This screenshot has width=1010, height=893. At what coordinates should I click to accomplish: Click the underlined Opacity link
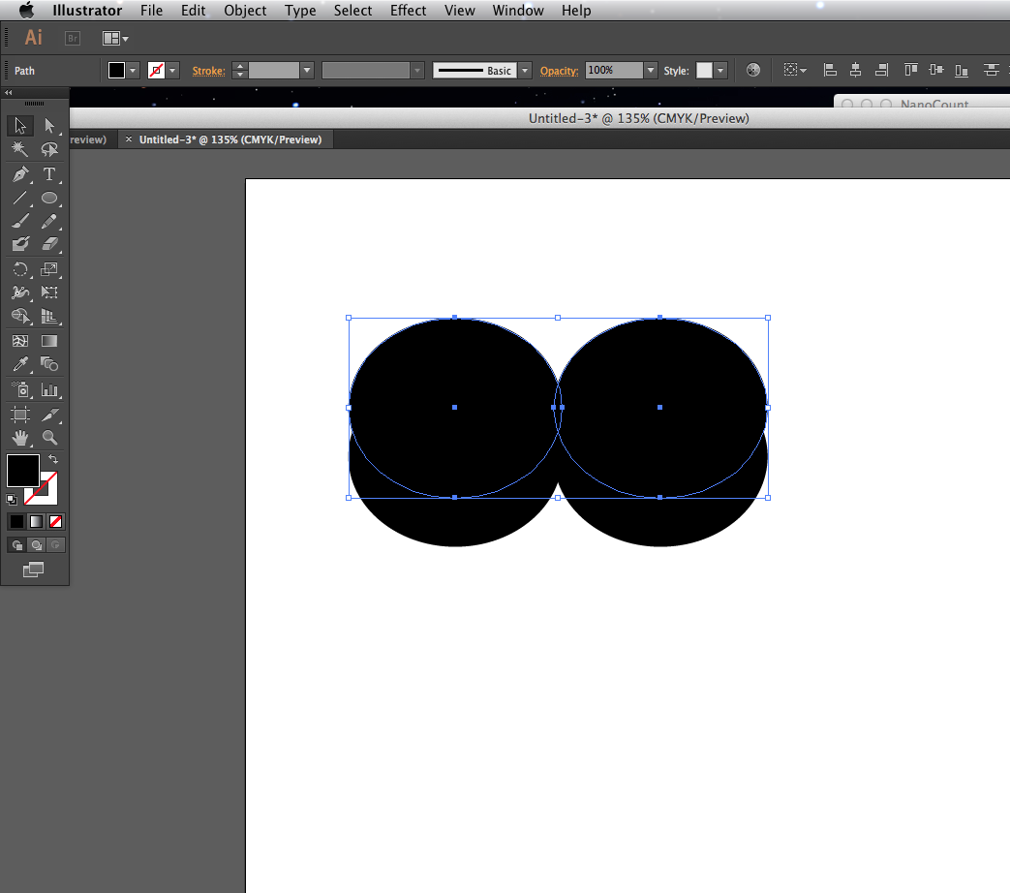coord(559,70)
